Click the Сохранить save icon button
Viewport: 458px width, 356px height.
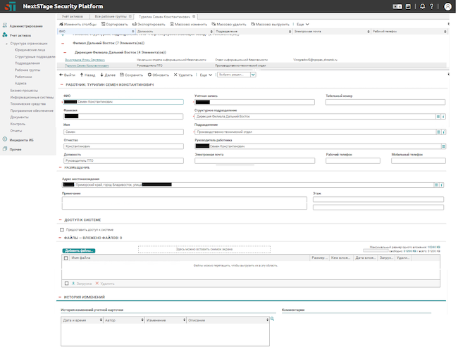(120, 75)
